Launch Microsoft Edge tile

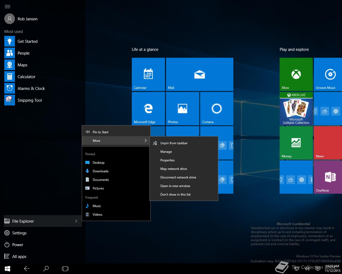tap(148, 109)
